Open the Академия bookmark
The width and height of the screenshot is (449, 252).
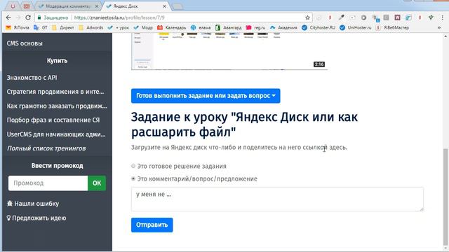pos(283,28)
